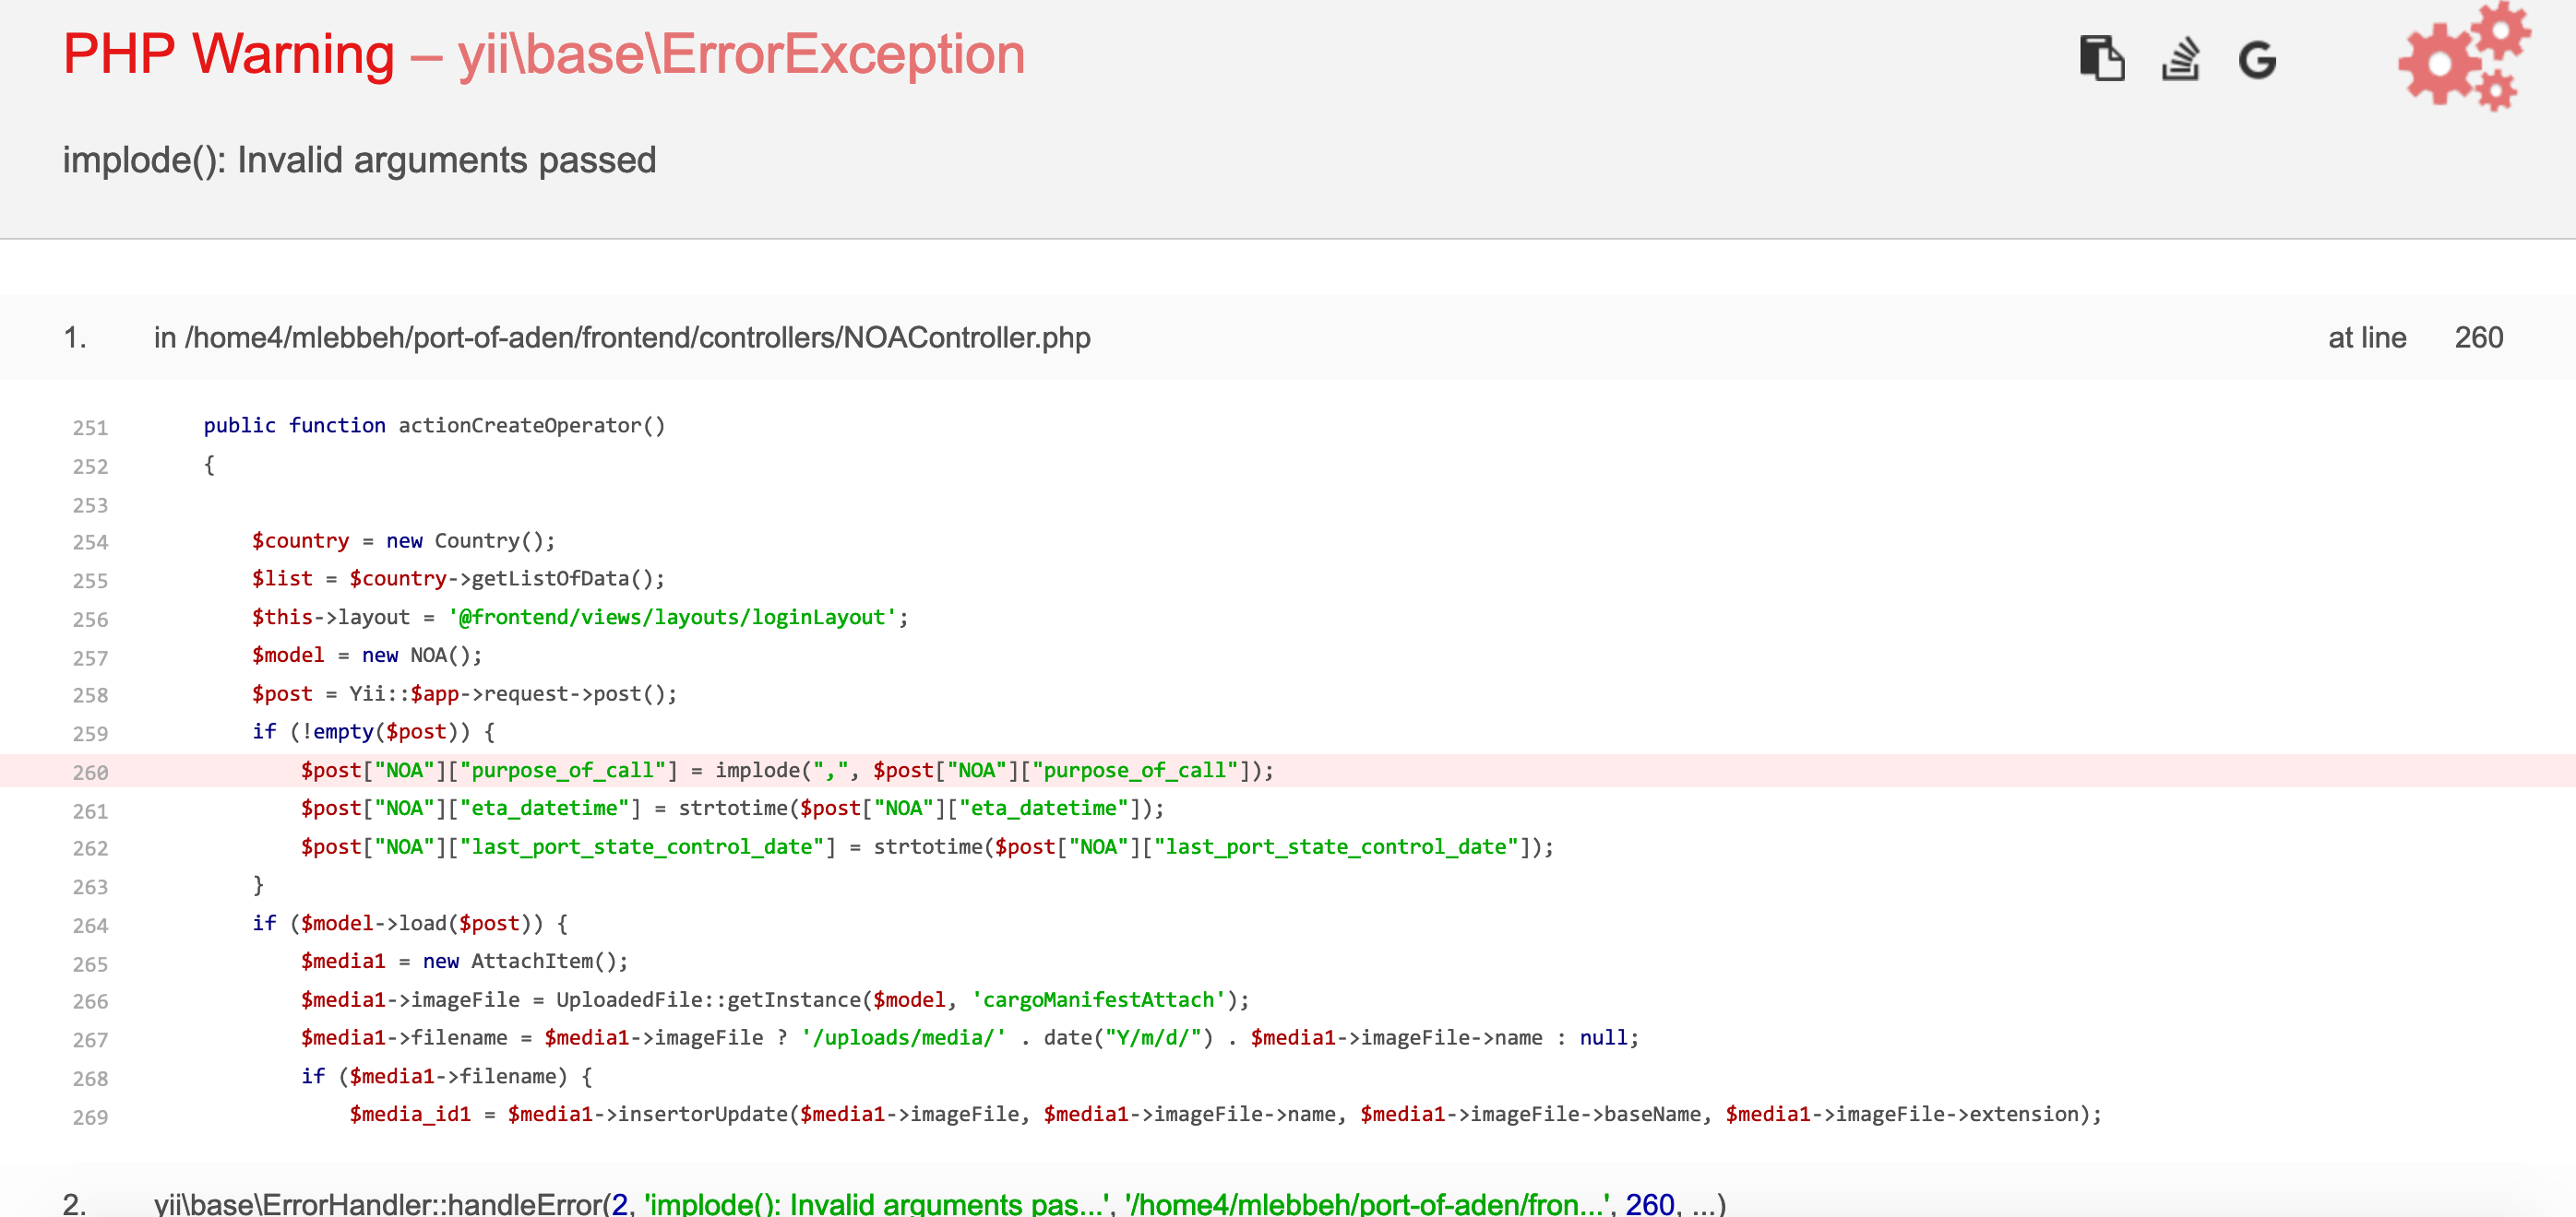Screen dimensions: 2576x1217
Task: Click the insertorUpdate call on line 269
Action: click(x=1225, y=1114)
